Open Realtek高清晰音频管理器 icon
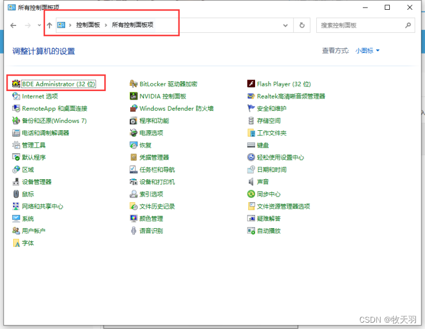Viewport: 425px width, 329px height. [251, 96]
